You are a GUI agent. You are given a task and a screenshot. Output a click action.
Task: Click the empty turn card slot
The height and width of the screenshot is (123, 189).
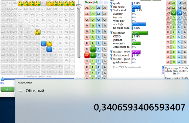click(101, 2)
